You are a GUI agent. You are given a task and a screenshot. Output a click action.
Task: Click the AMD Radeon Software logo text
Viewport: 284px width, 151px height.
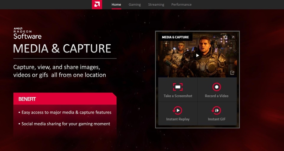coord(27,33)
